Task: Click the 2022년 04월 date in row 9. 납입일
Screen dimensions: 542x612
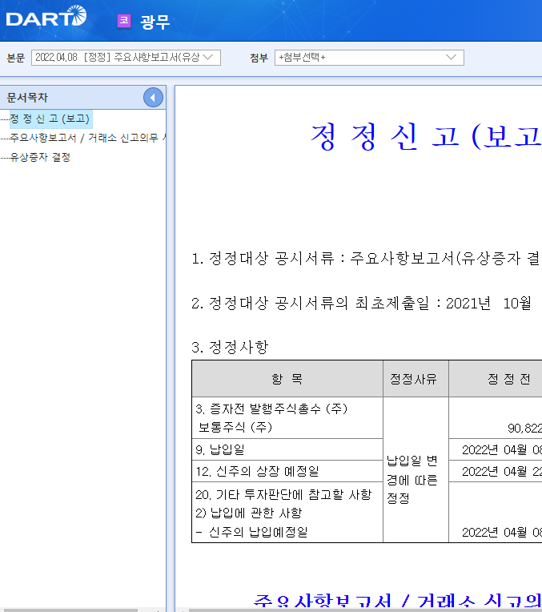Action: tap(502, 449)
